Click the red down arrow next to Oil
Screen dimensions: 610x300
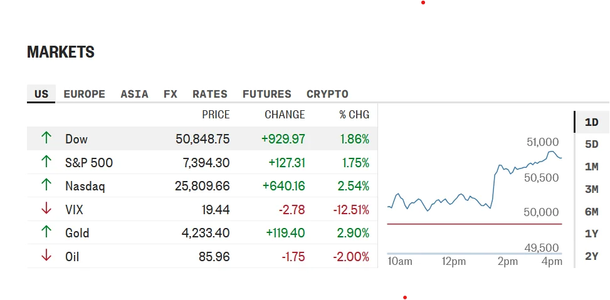(46, 256)
